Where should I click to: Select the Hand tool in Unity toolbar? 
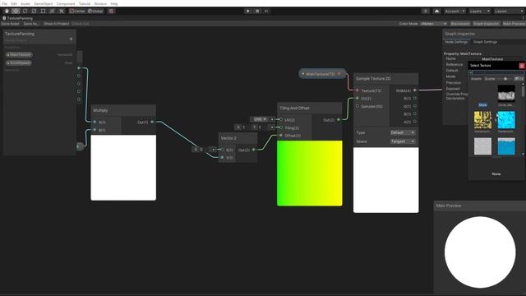coord(7,11)
